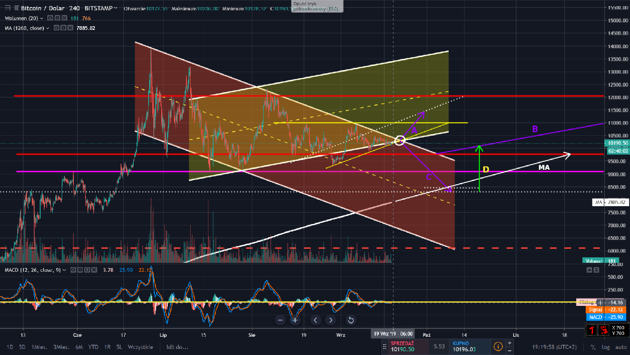Select the 5D time range
Image resolution: width=630 pixels, height=355 pixels.
click(22, 347)
